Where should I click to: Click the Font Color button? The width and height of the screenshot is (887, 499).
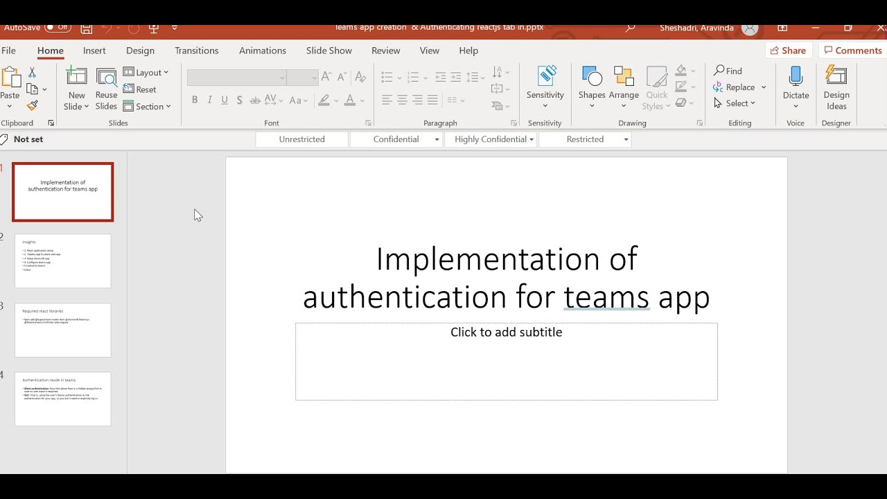[350, 100]
